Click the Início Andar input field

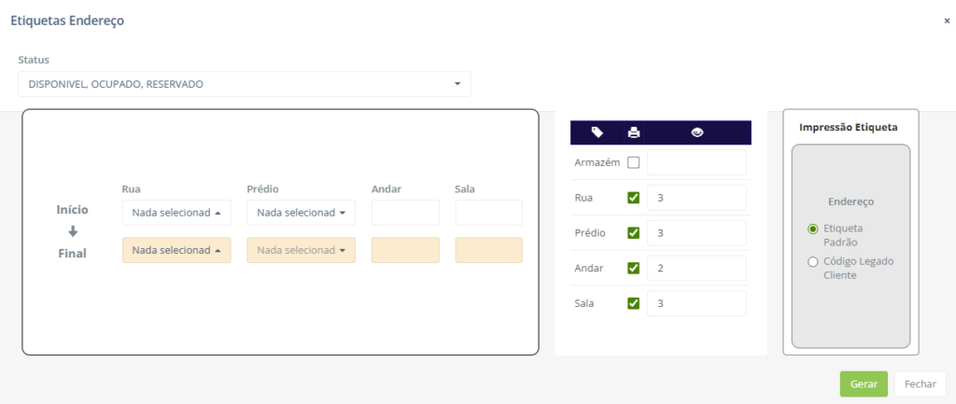click(405, 213)
